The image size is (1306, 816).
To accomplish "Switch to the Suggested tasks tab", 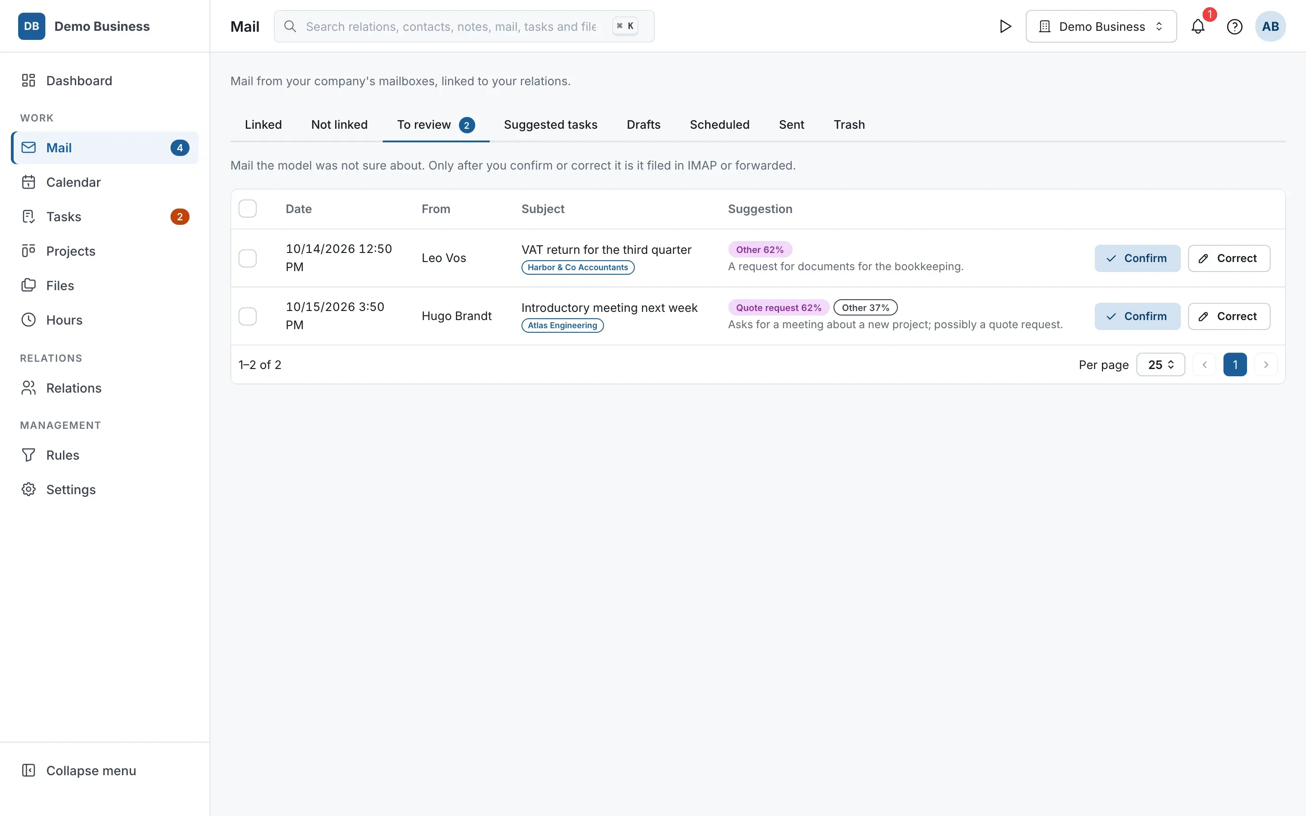I will [x=551, y=125].
